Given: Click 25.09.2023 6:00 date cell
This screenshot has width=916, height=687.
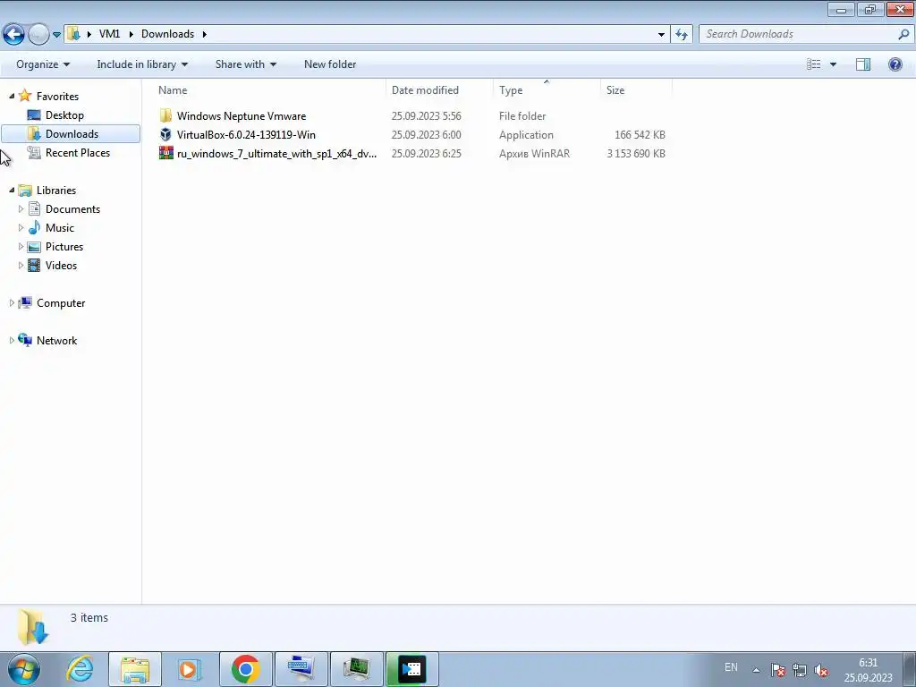Looking at the screenshot, I should (427, 135).
